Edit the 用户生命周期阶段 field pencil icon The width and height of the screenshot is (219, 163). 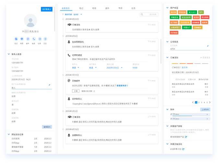(x=50, y=85)
